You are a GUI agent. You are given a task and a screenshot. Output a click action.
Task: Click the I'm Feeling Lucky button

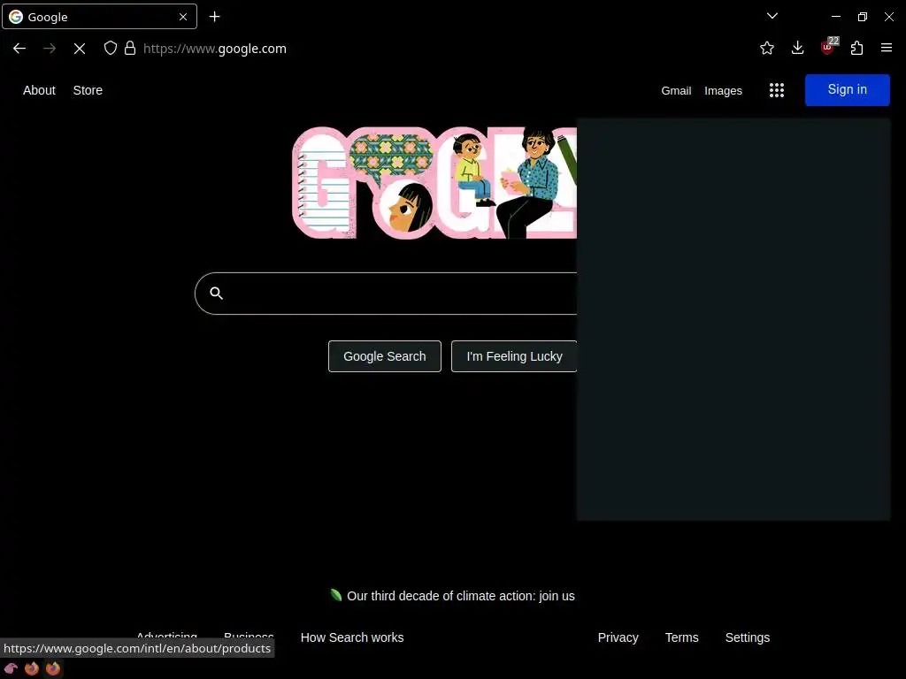(x=514, y=356)
